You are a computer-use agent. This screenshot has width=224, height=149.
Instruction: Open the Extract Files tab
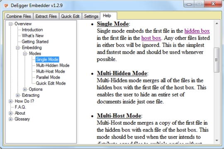point(46,16)
